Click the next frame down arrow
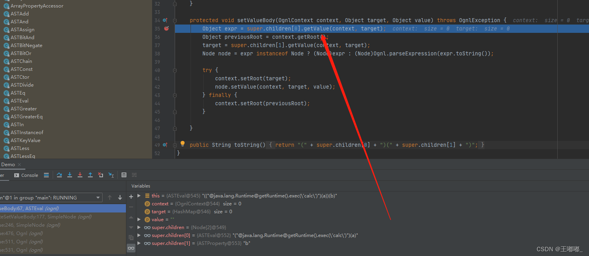Viewport: 589px width, 256px height. pyautogui.click(x=120, y=197)
